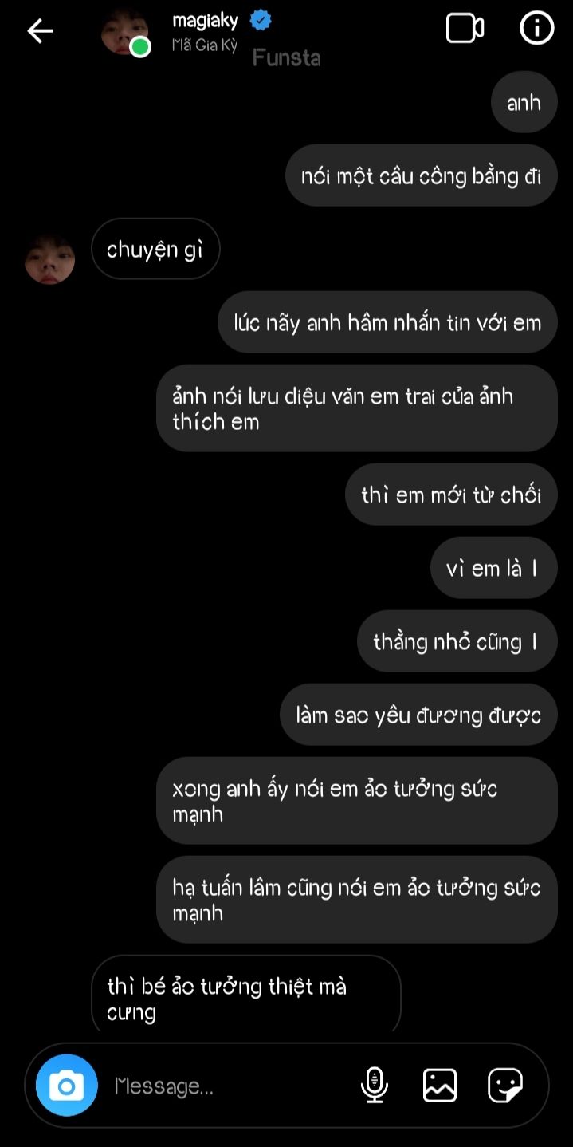Start a video call with magiaky
Screen dimensions: 573x1147
click(465, 29)
